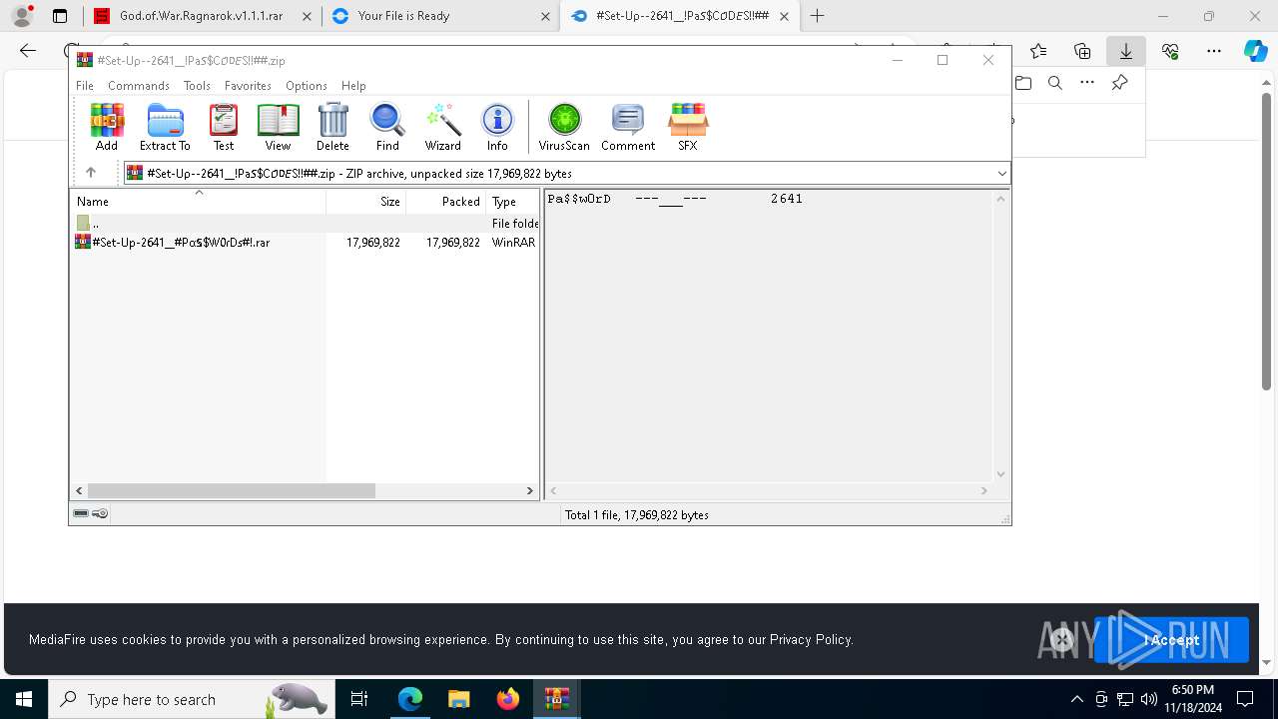This screenshot has height=719, width=1278.
Task: Go up one folder level in WinRAR
Action: point(91,173)
